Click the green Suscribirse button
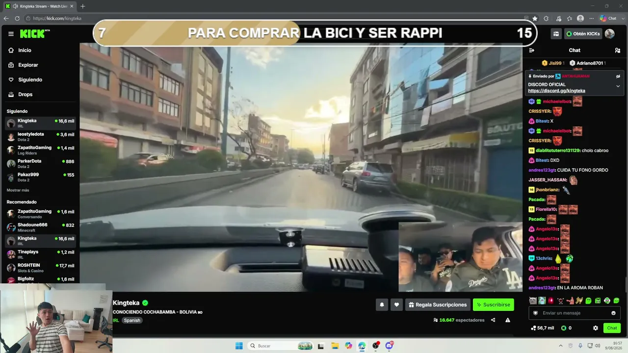Image resolution: width=628 pixels, height=353 pixels. (x=493, y=305)
